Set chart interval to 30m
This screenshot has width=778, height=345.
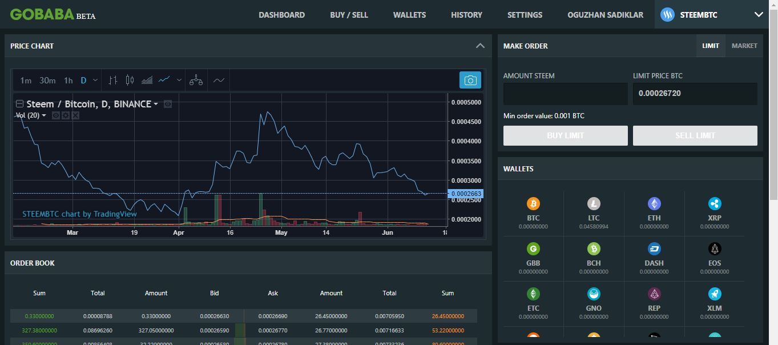pos(47,81)
